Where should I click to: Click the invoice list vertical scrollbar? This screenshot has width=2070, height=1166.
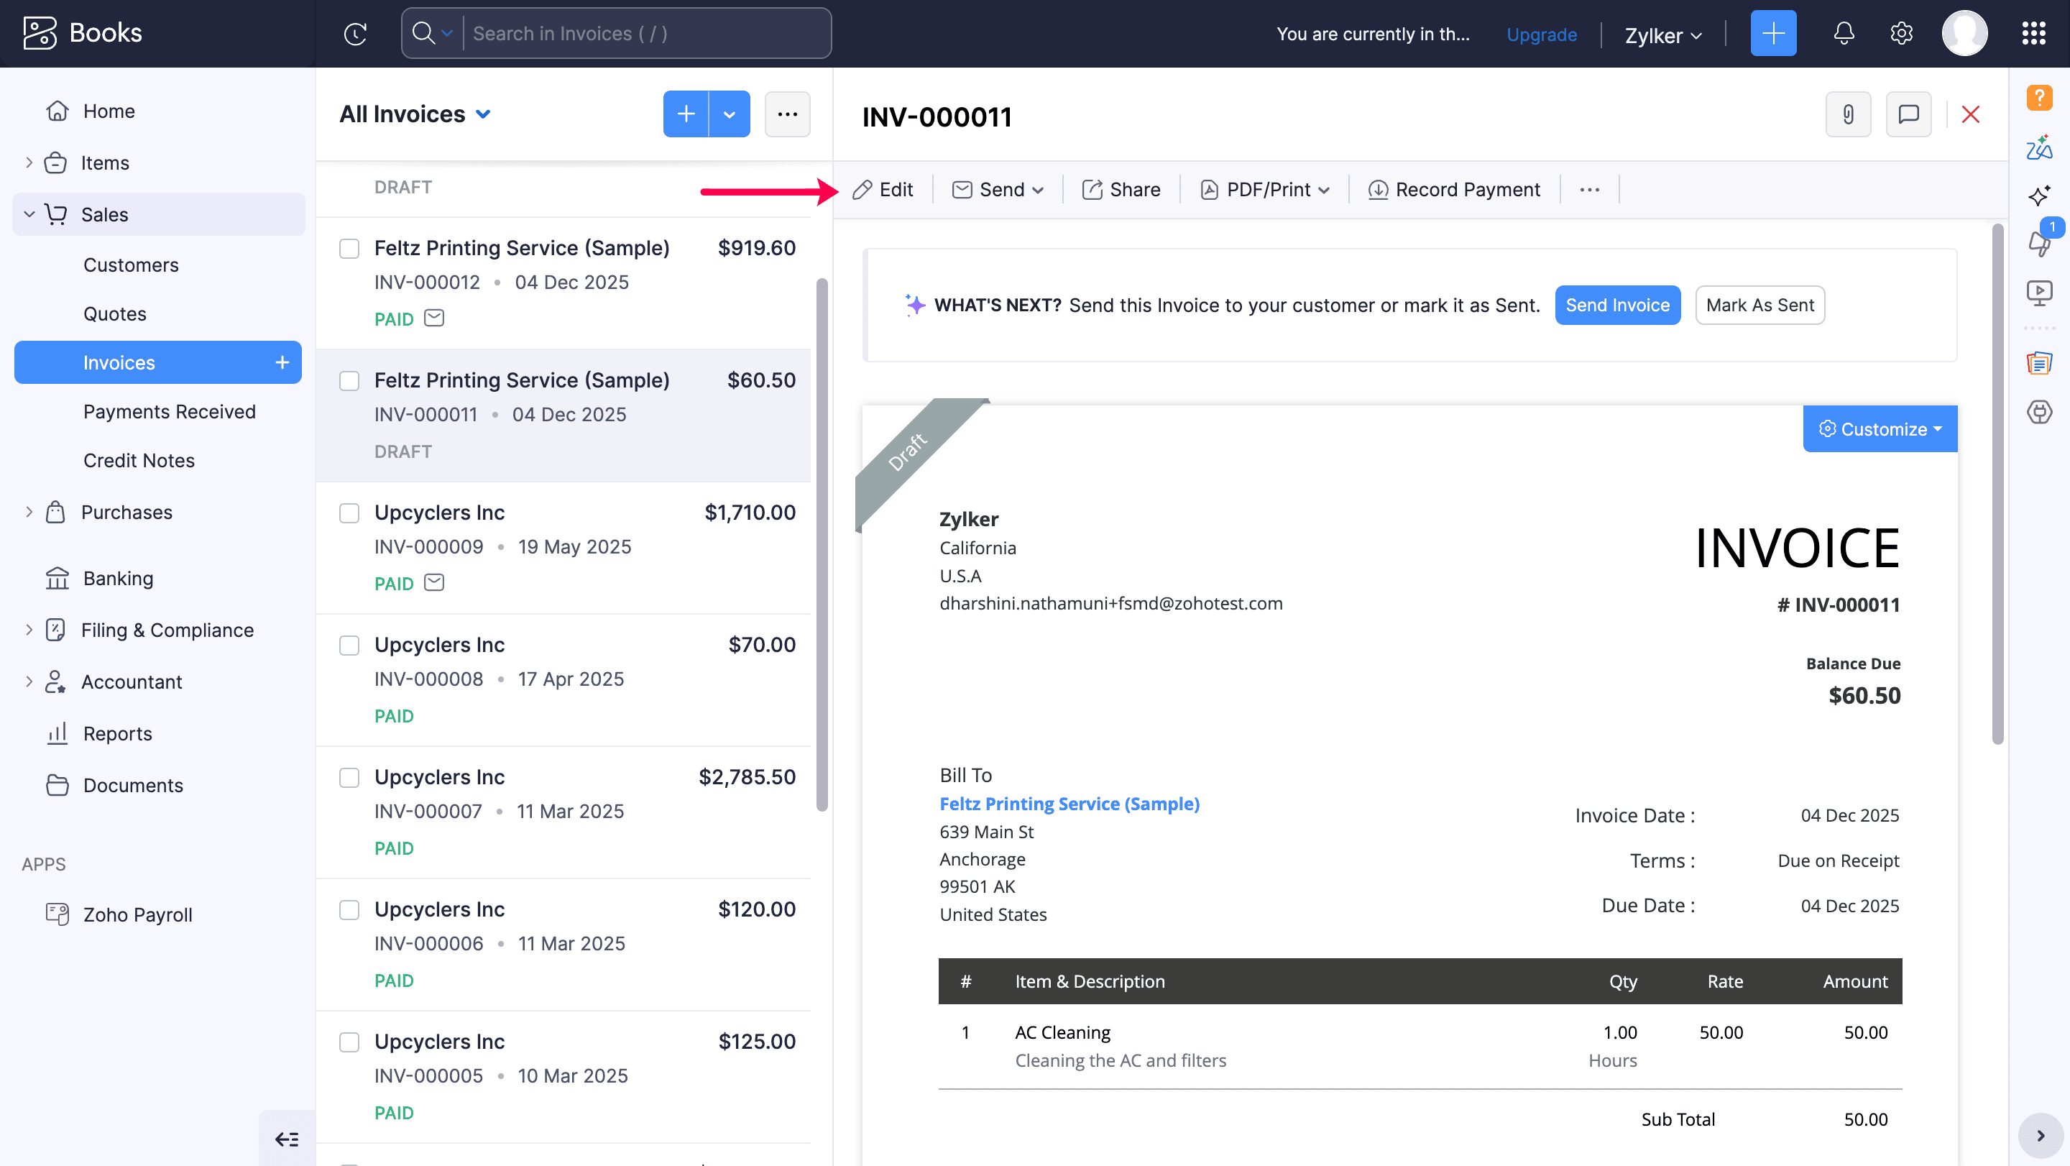pyautogui.click(x=822, y=545)
